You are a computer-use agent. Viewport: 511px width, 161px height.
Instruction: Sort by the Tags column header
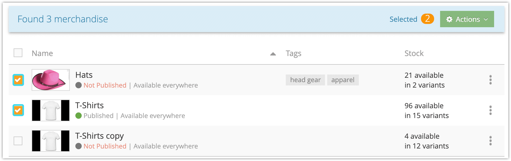293,54
